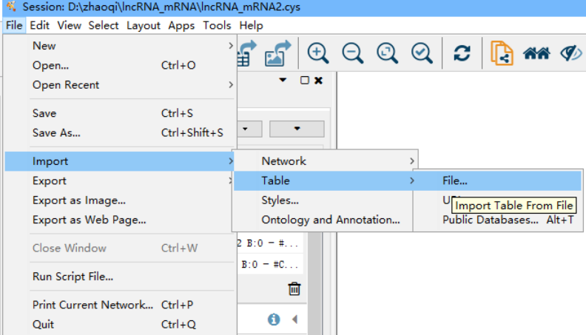Image resolution: width=586 pixels, height=335 pixels.
Task: Choose Public Databases... menu entry
Action: [490, 220]
